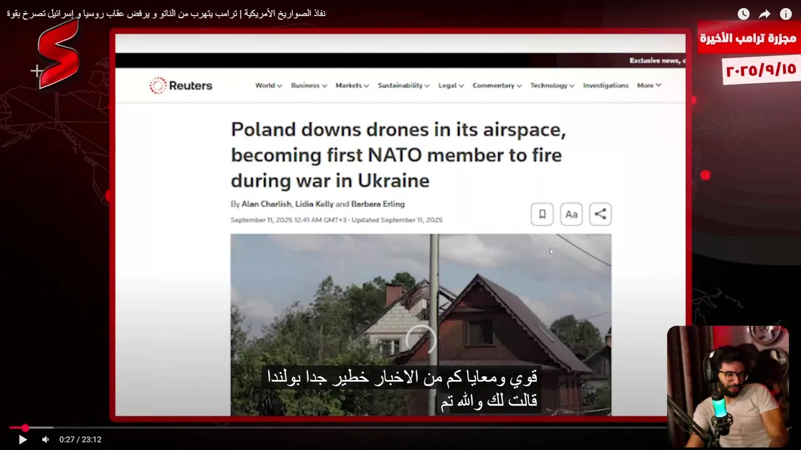
Task: Expand the More menu
Action: coord(649,86)
